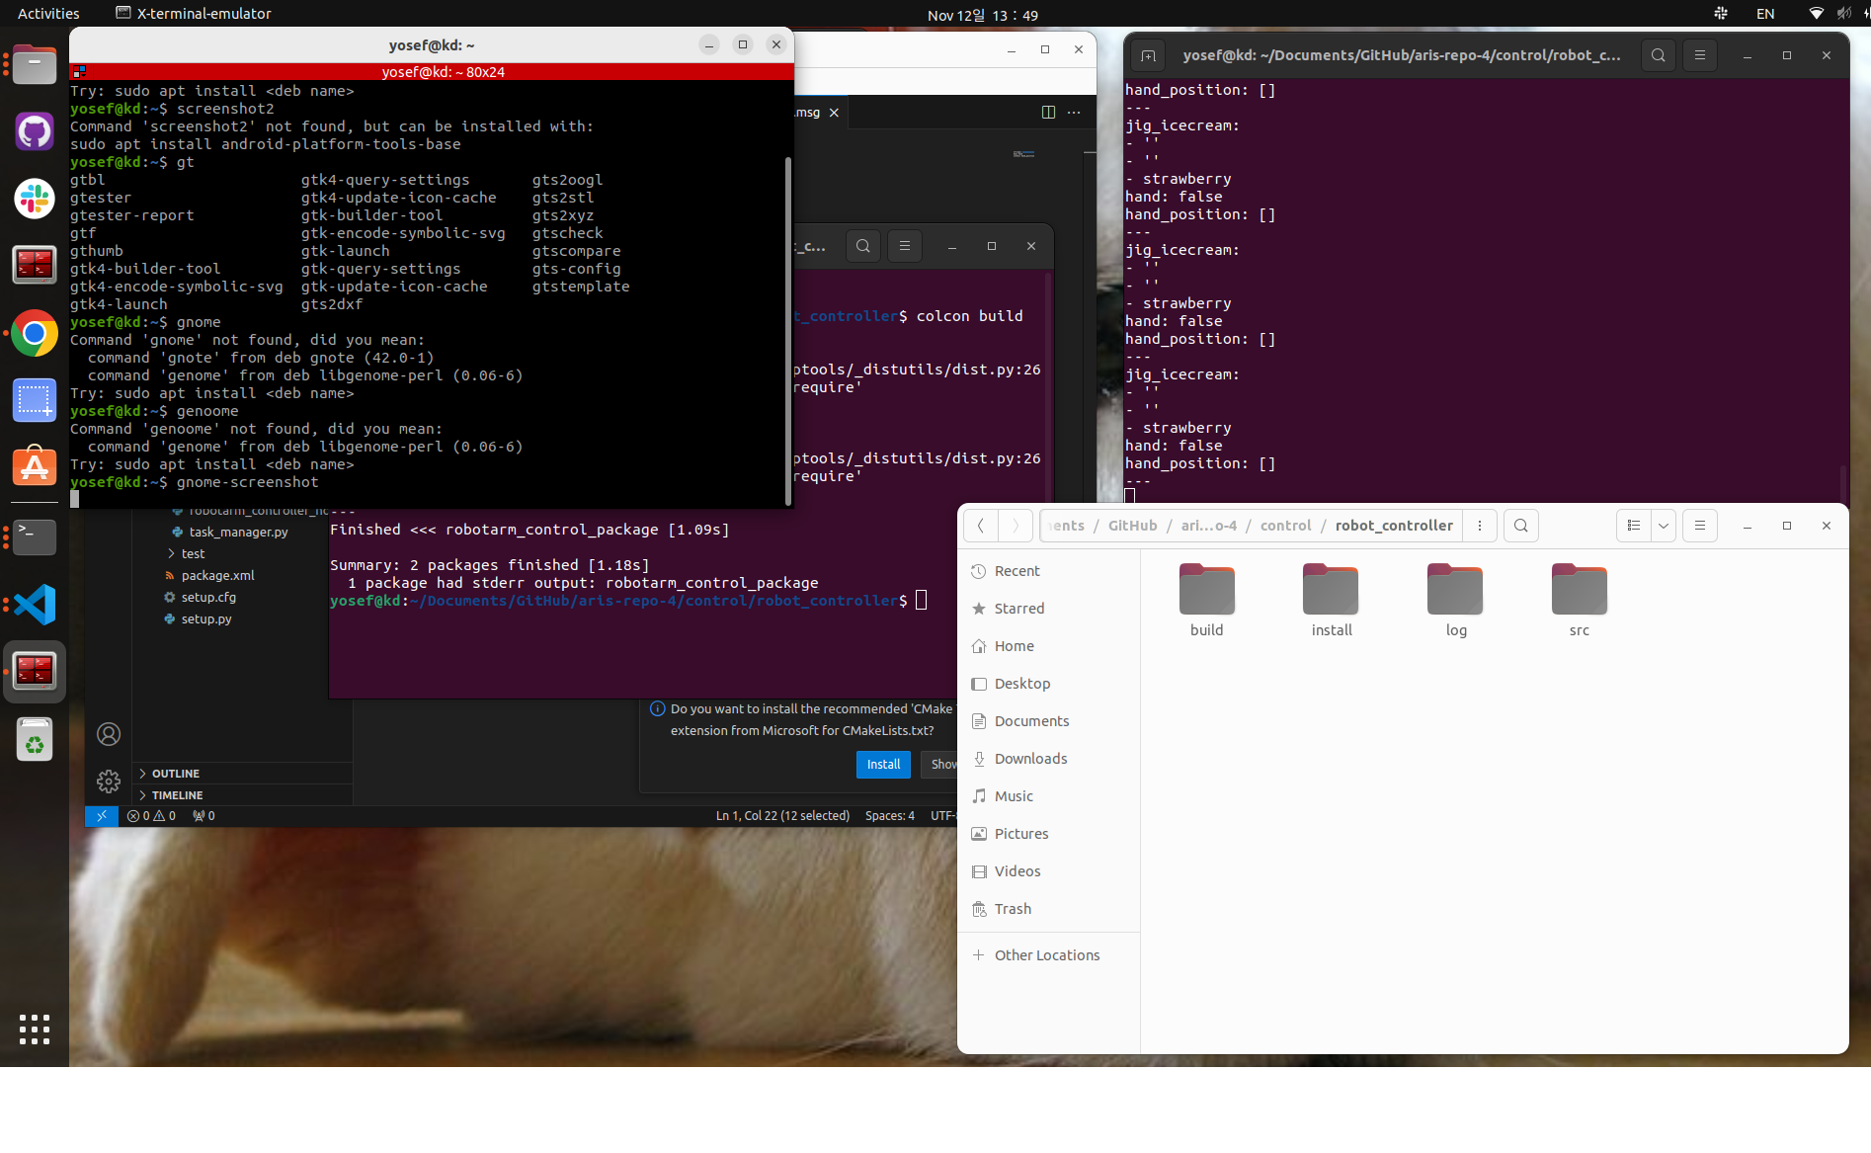Screen dimensions: 1871x1153
Task: Close the .msg editor tab
Action: 834,113
